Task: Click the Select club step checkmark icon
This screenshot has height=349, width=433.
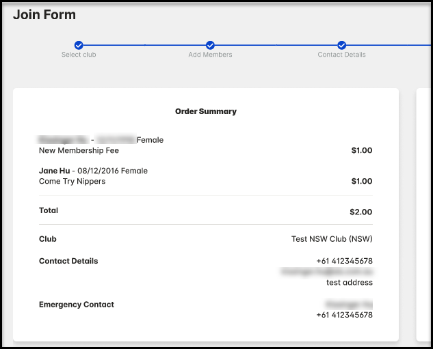Action: coord(79,45)
